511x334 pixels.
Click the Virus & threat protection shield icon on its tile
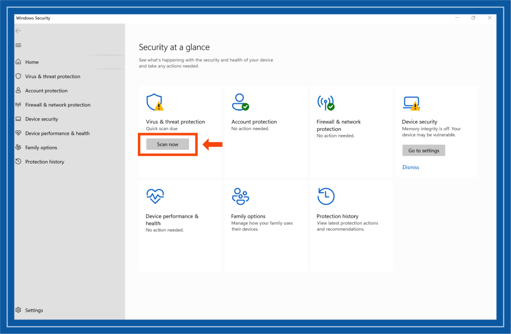pyautogui.click(x=154, y=101)
